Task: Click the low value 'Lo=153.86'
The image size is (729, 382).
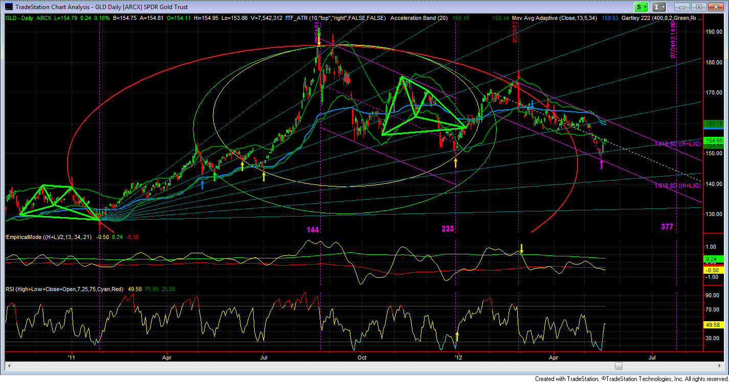Action: (x=235, y=18)
